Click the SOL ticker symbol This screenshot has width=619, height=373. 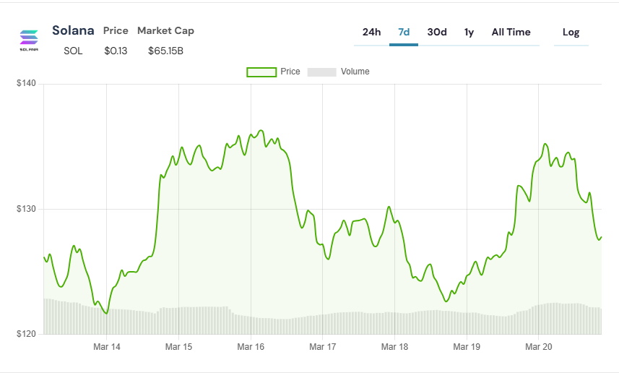click(73, 51)
